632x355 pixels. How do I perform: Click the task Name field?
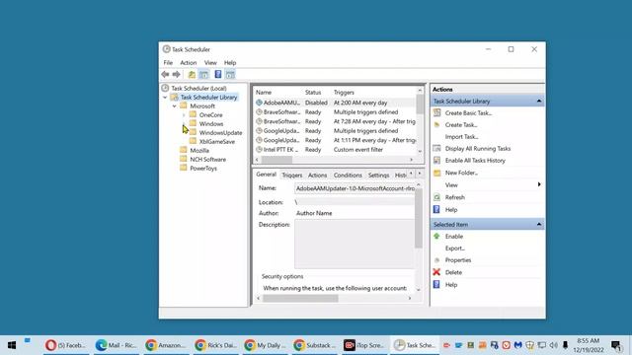click(x=355, y=188)
